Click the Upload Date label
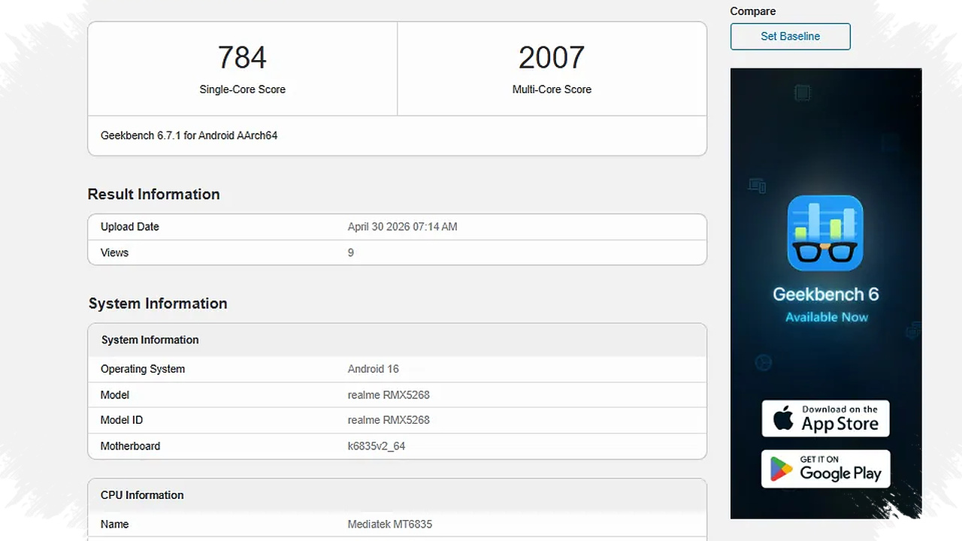The width and height of the screenshot is (962, 541). (x=130, y=227)
